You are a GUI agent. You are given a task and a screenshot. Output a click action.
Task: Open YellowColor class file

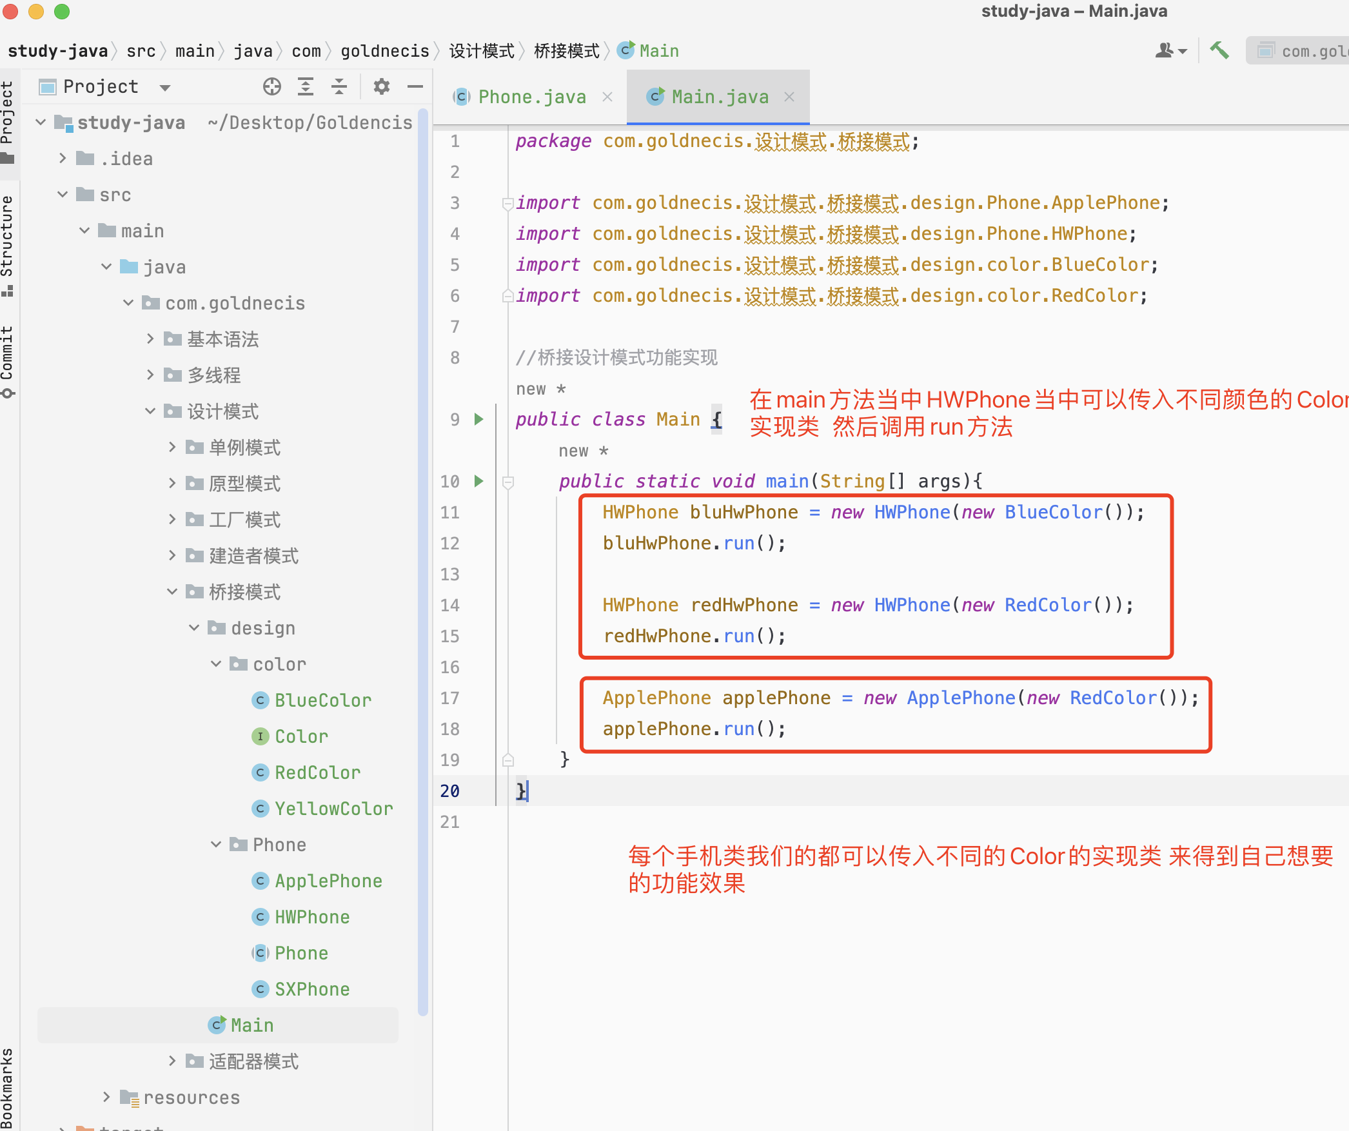[322, 809]
